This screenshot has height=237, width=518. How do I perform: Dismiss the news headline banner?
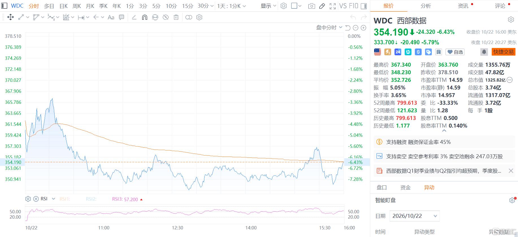[511, 171]
